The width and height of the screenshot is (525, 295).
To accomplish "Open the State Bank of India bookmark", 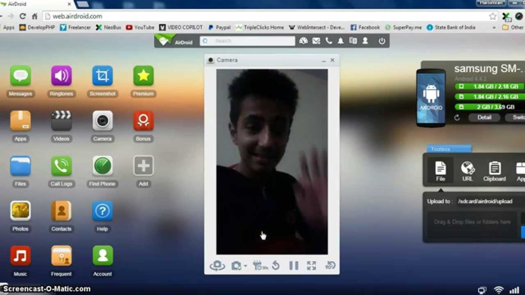I will point(451,27).
